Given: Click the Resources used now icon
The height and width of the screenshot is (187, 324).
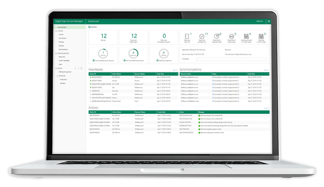Looking at the screenshot, I should [x=187, y=36].
